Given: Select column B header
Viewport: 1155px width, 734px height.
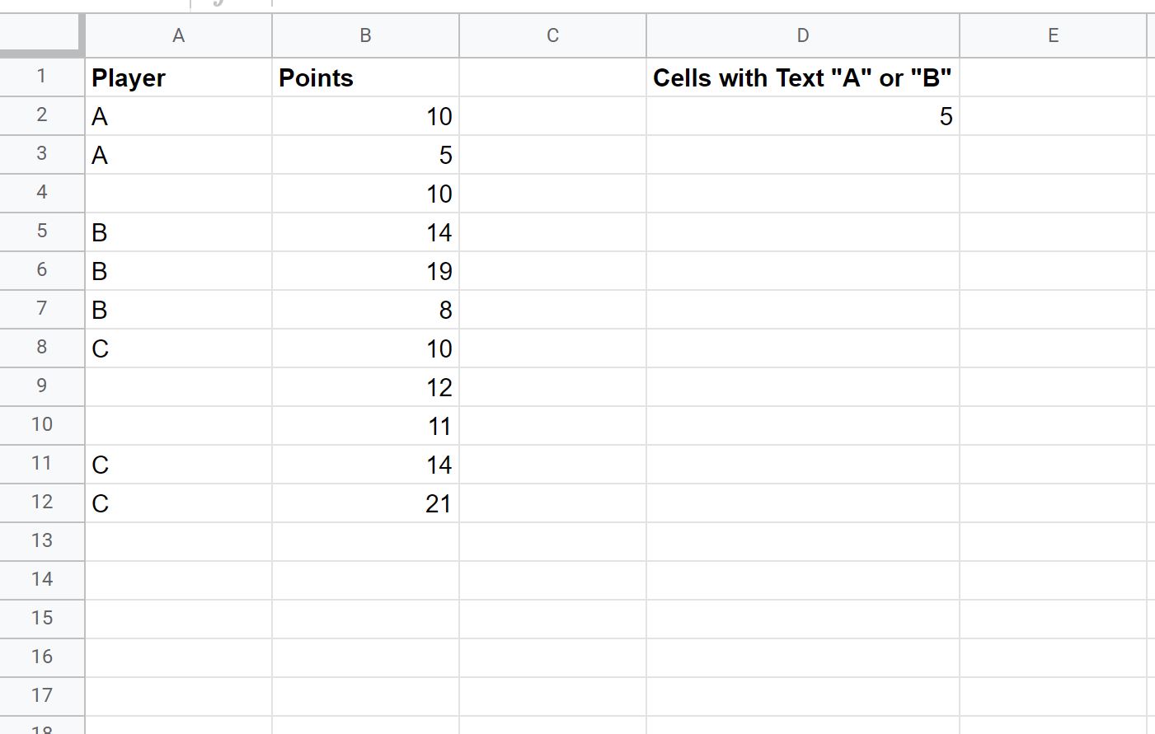Looking at the screenshot, I should [x=365, y=35].
